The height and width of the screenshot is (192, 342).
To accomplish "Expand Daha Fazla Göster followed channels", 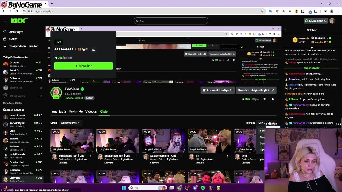I will 13,103.
